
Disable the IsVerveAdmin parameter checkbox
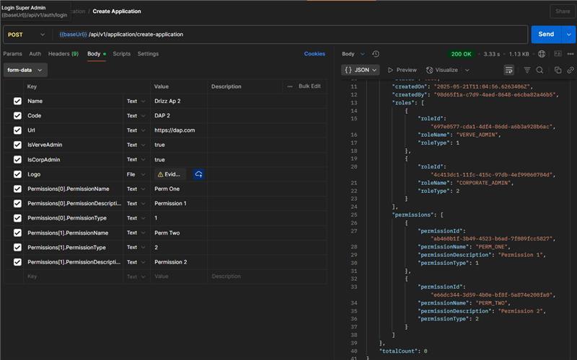[x=17, y=145]
